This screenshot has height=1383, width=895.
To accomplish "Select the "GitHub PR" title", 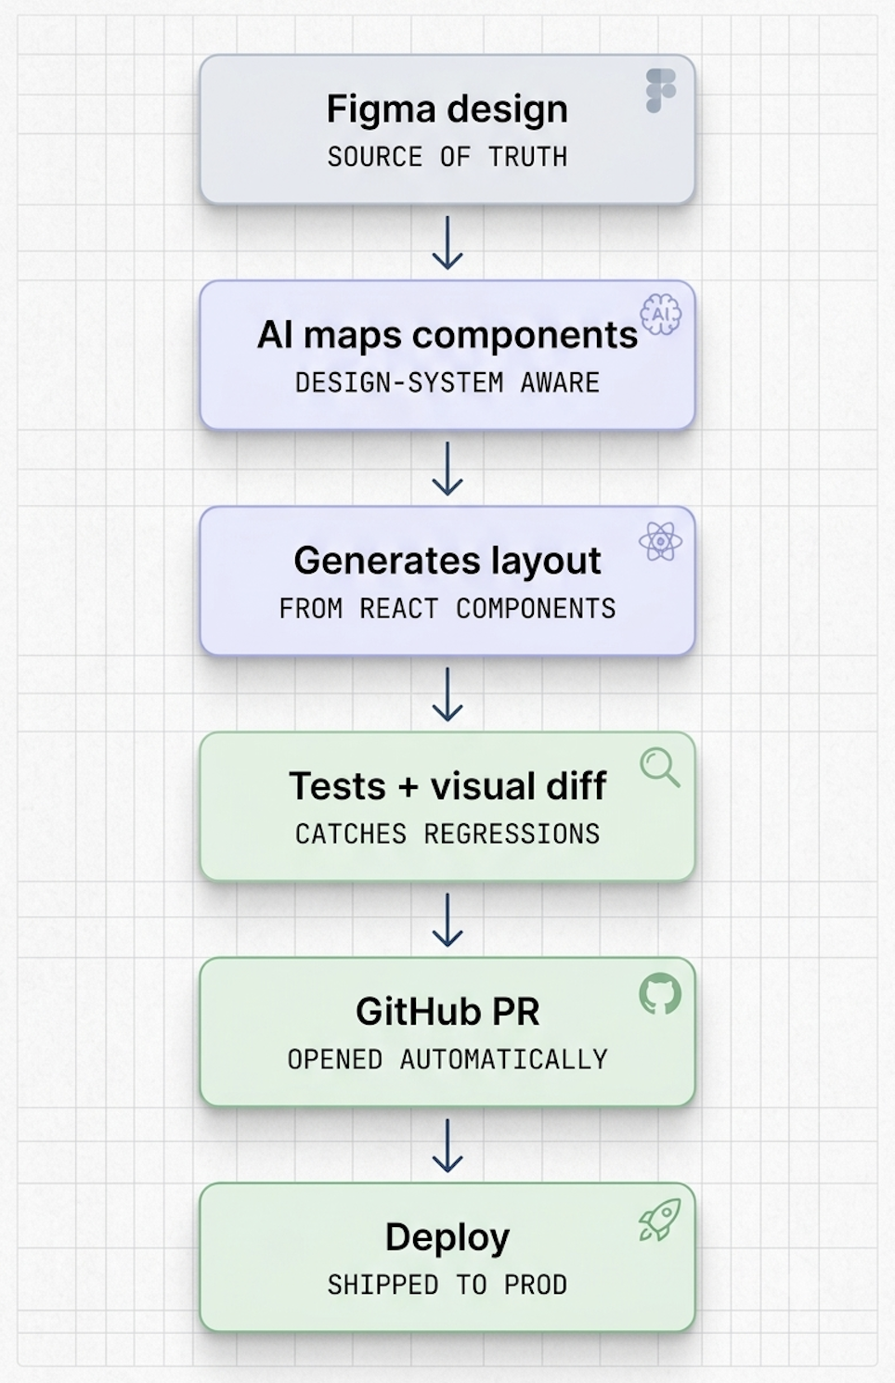I will tap(447, 1012).
